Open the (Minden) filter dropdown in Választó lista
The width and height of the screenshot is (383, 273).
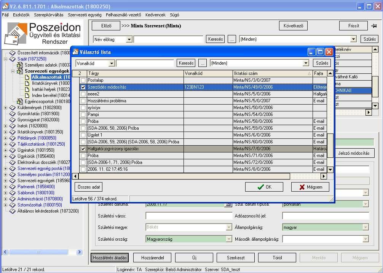tap(306, 63)
